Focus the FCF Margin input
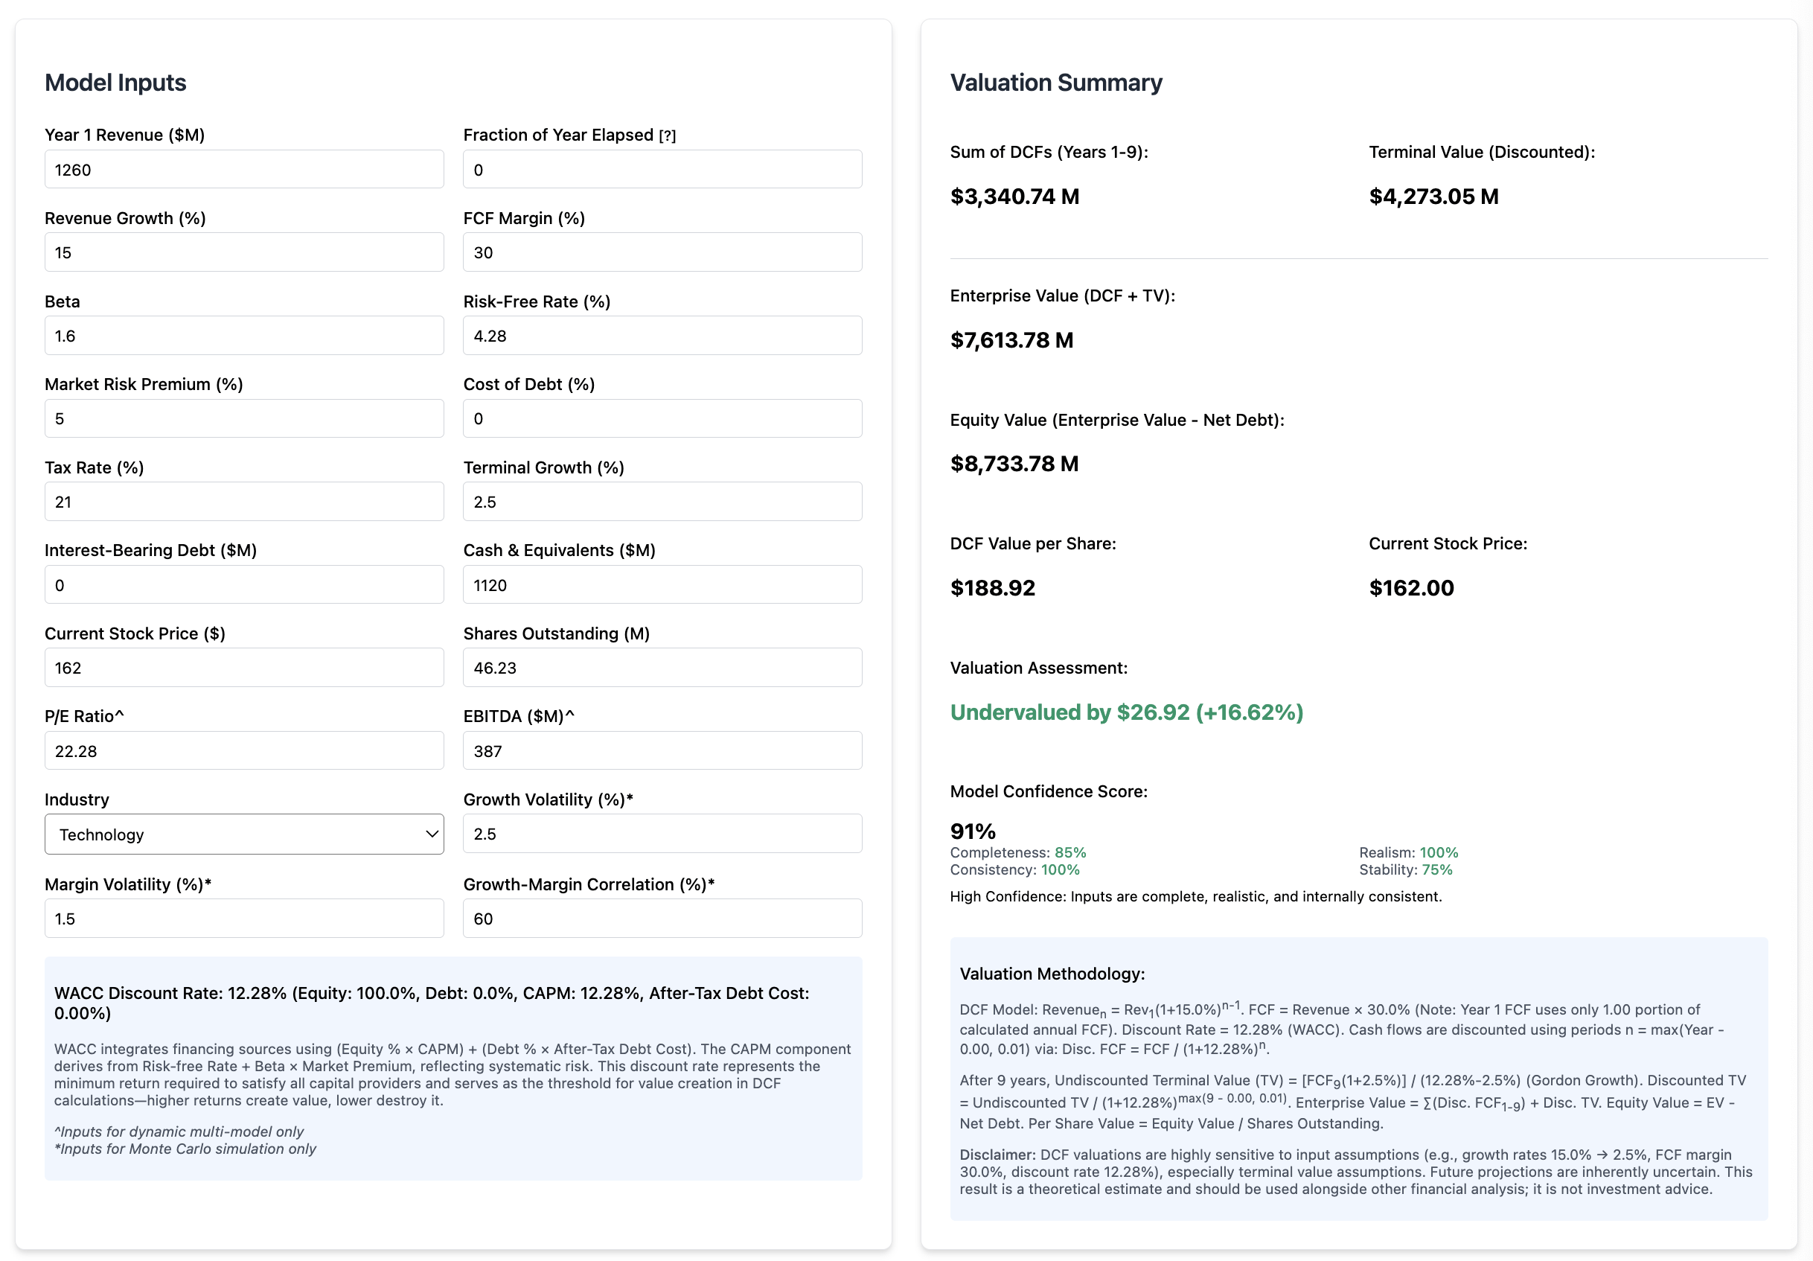The image size is (1813, 1261). 662,251
